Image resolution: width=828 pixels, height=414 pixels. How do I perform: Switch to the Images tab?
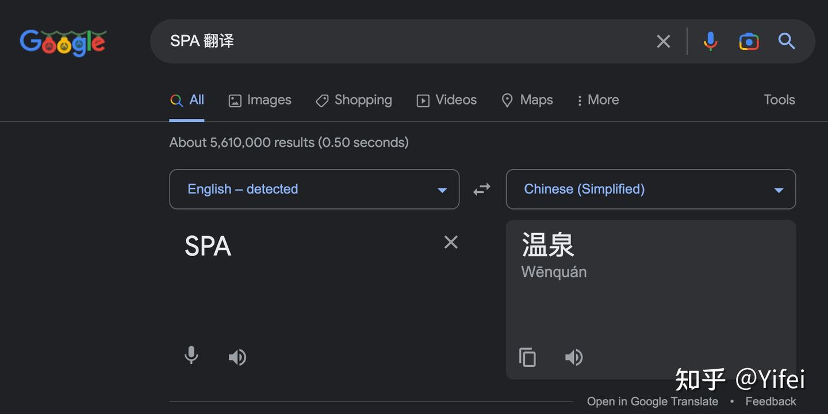259,100
